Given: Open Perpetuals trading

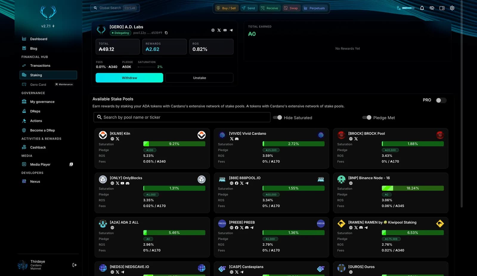Looking at the screenshot, I should click(314, 8).
